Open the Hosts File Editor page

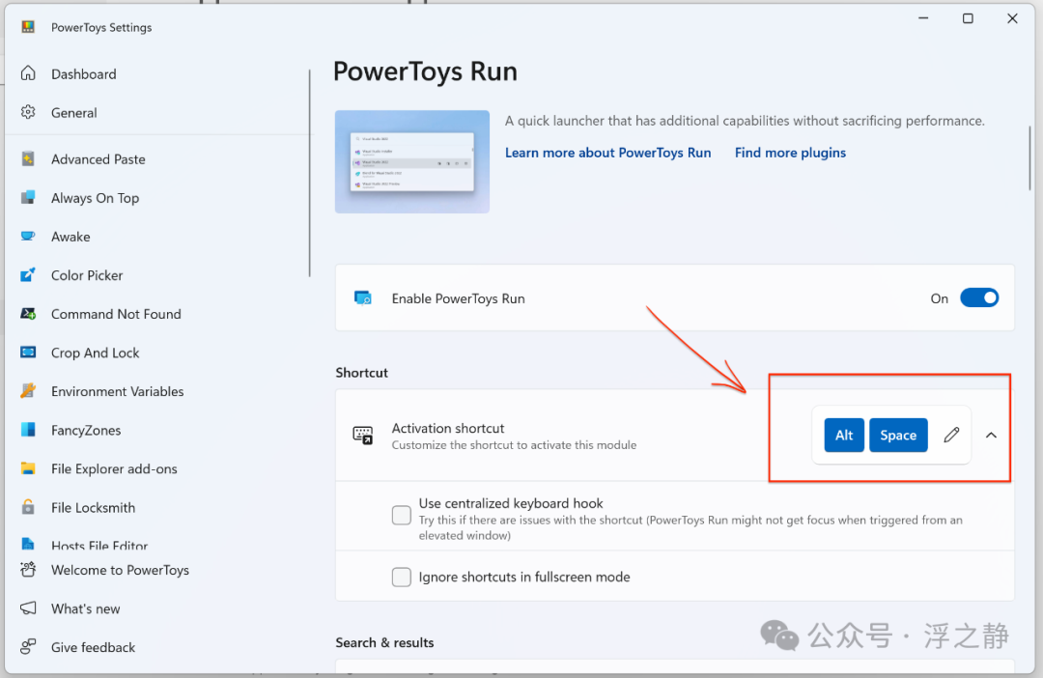pyautogui.click(x=99, y=545)
